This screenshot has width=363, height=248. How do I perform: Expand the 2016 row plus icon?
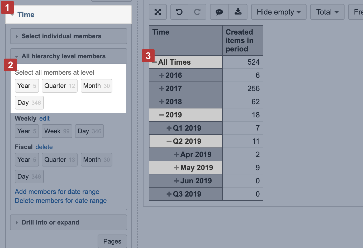162,75
